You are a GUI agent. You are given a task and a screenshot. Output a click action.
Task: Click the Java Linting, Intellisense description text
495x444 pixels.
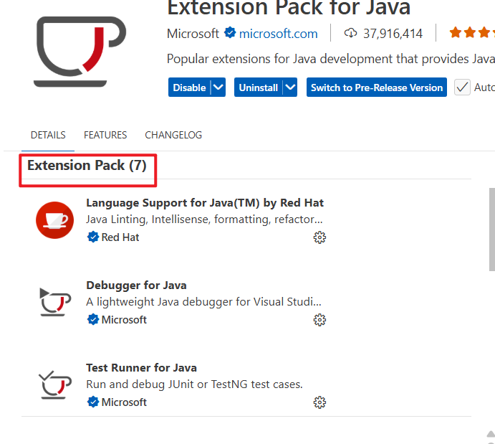pos(204,219)
